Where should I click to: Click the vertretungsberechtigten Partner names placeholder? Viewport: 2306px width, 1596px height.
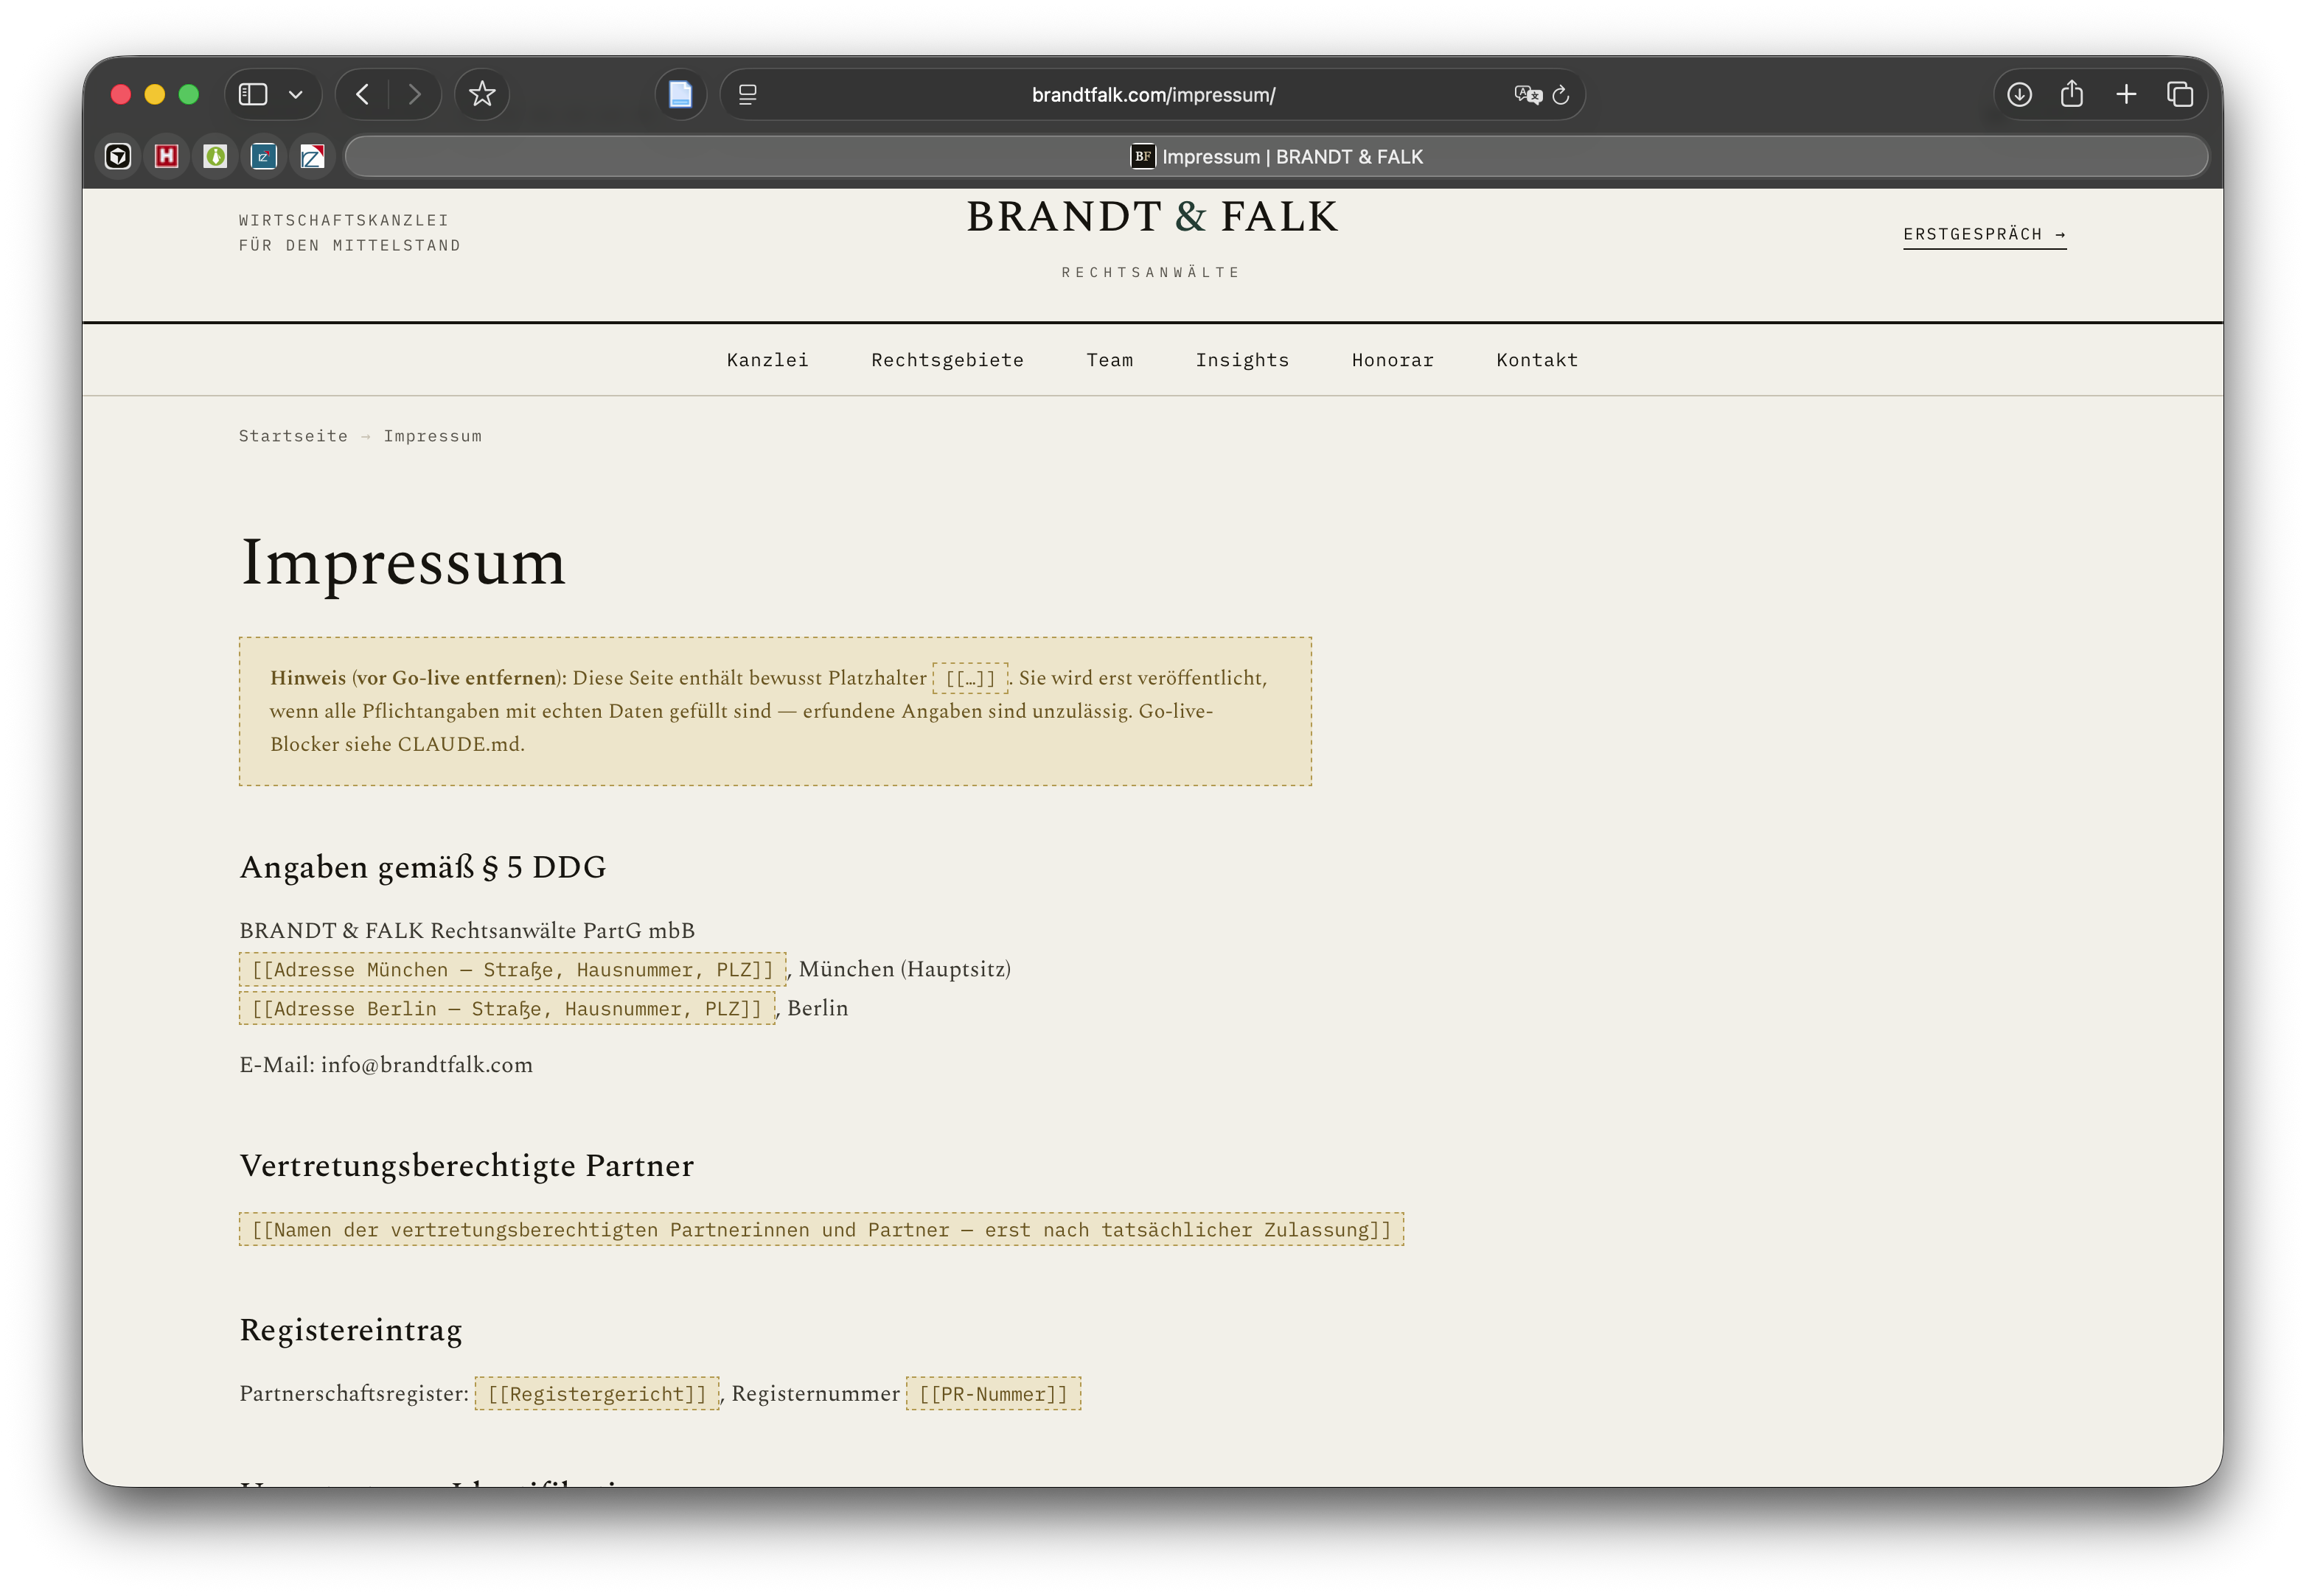821,1230
